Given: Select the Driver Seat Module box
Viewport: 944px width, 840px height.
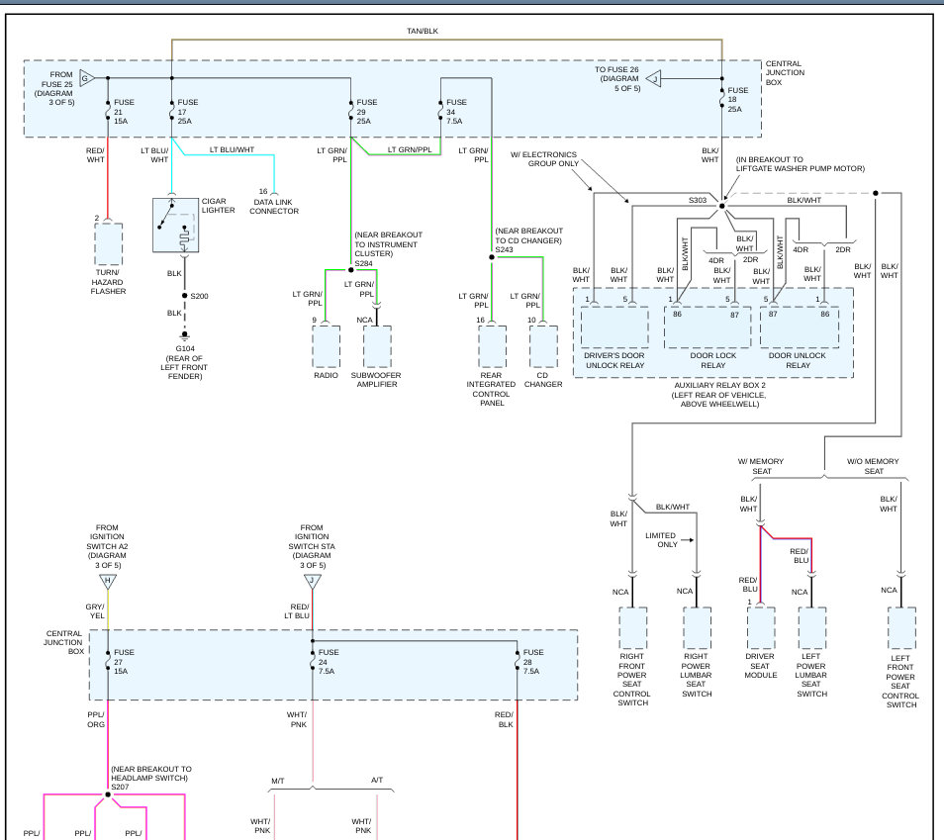Looking at the screenshot, I should pos(760,627).
